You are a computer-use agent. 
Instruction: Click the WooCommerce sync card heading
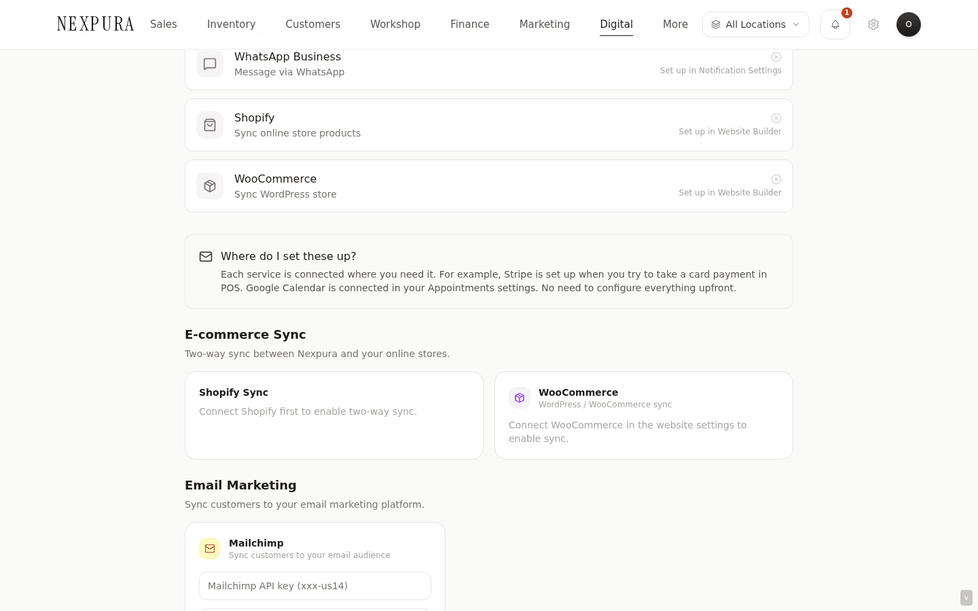(579, 392)
